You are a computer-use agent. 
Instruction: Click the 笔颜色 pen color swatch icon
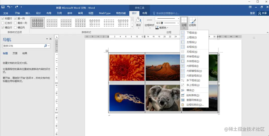point(157,28)
